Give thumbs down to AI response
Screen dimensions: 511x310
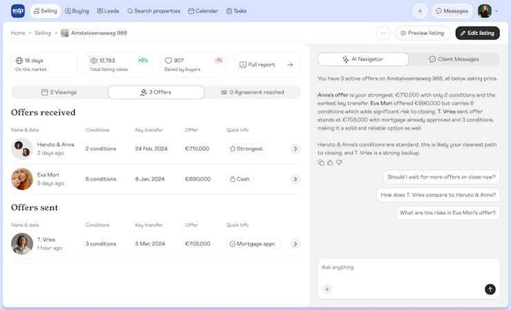click(339, 163)
